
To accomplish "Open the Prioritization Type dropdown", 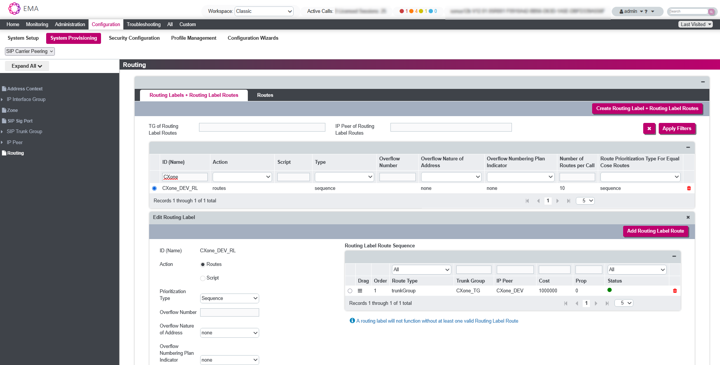I will point(229,298).
